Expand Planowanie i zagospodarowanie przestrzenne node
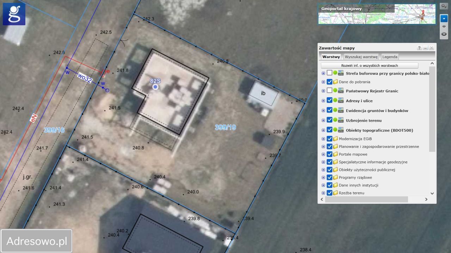Viewport: 451px width, 253px height. tap(323, 147)
